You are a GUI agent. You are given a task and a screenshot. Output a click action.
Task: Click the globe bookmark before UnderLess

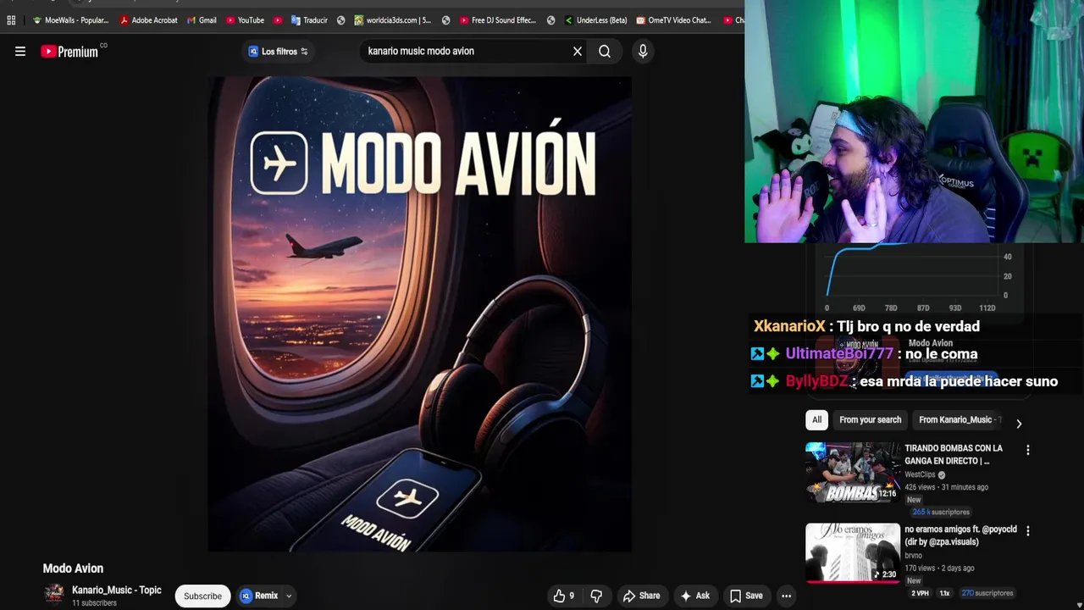click(x=551, y=20)
